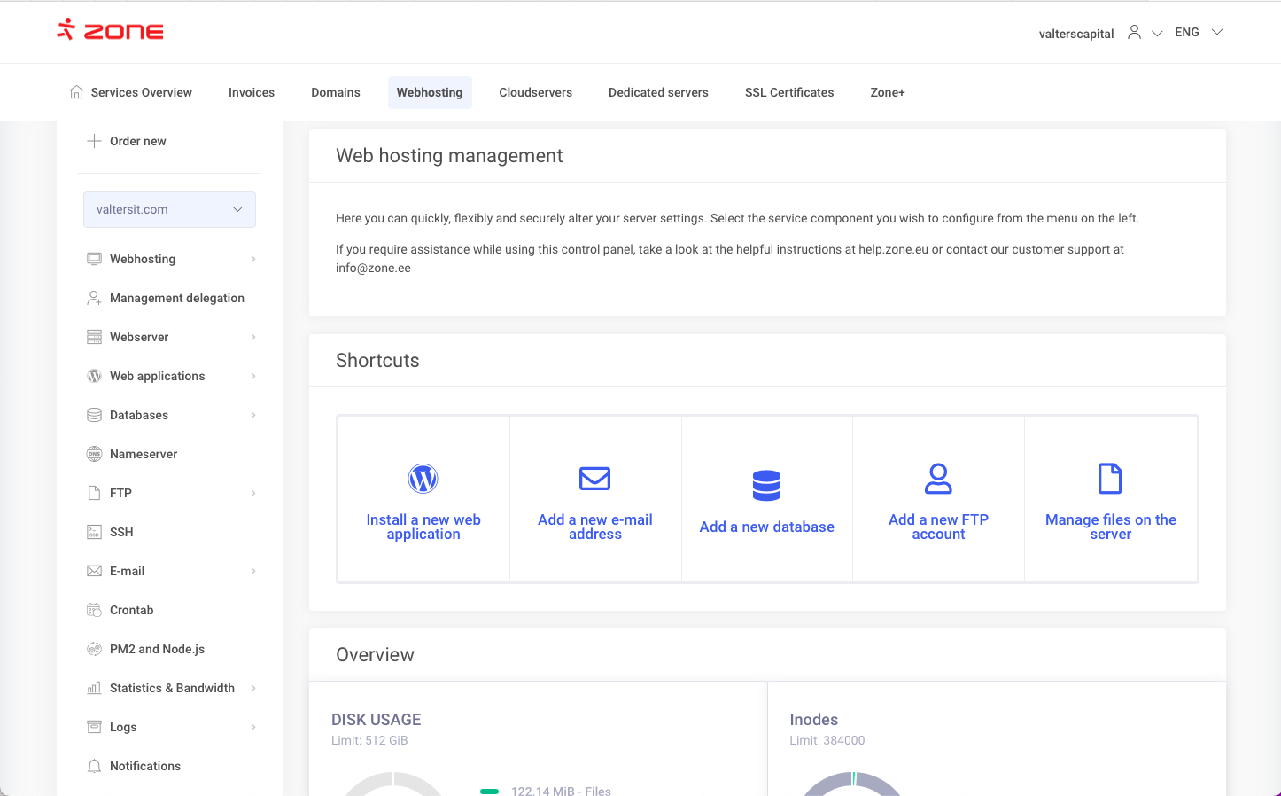The image size is (1281, 796).
Task: Click the large WordPress shortcut icon
Action: (x=423, y=479)
